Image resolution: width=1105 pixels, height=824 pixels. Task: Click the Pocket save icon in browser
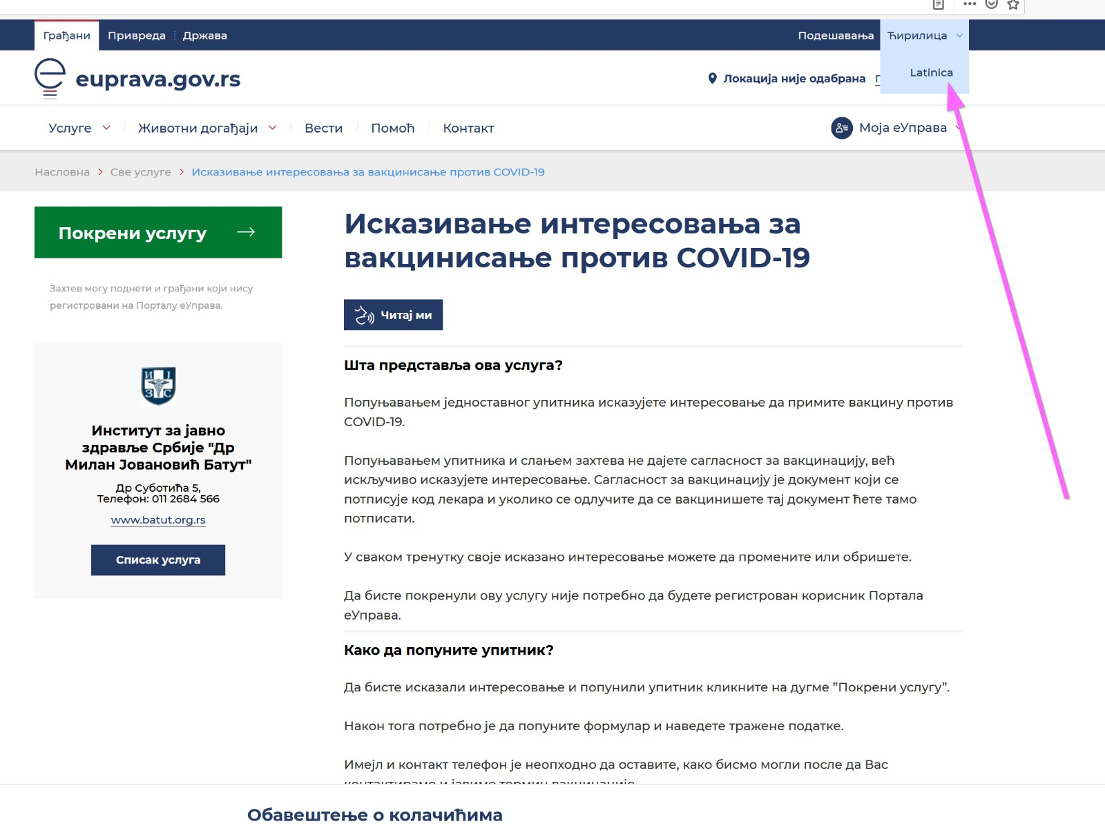[x=991, y=5]
